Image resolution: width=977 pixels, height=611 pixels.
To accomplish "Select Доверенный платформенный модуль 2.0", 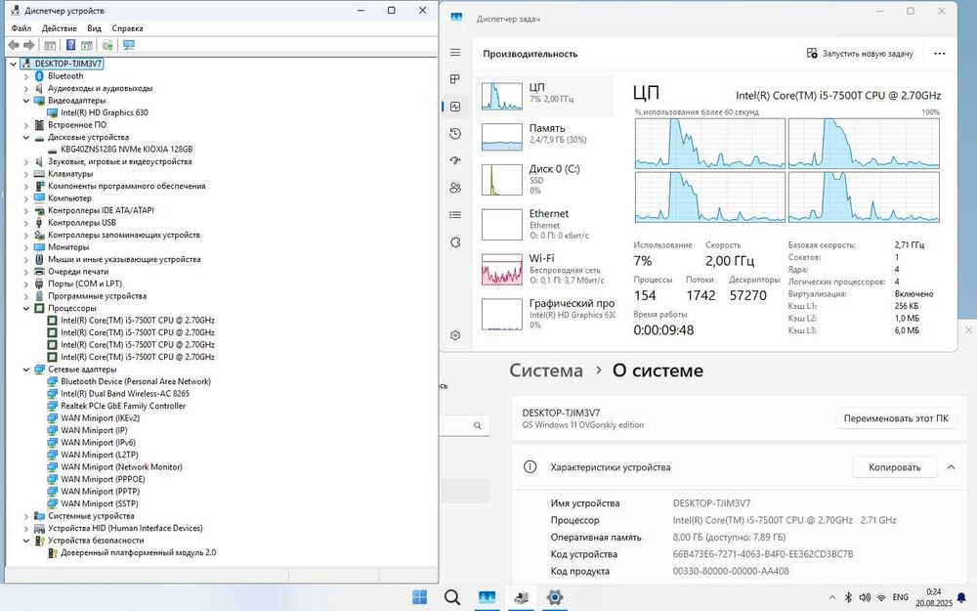I will pyautogui.click(x=138, y=552).
